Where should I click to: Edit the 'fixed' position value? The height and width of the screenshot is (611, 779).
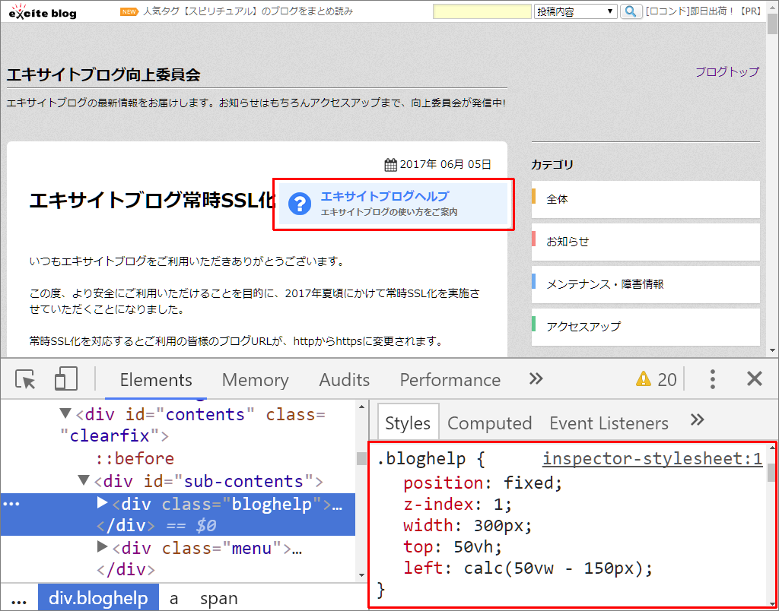[528, 483]
